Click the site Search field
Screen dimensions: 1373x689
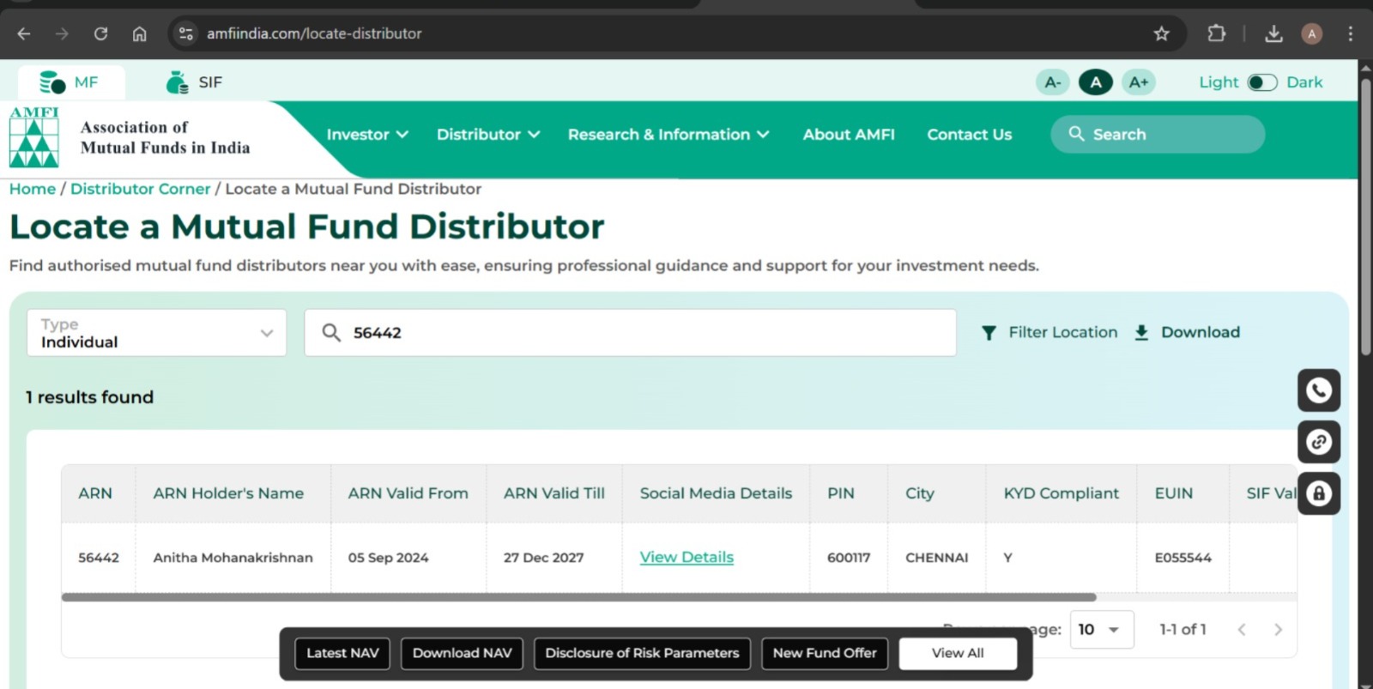(1158, 134)
